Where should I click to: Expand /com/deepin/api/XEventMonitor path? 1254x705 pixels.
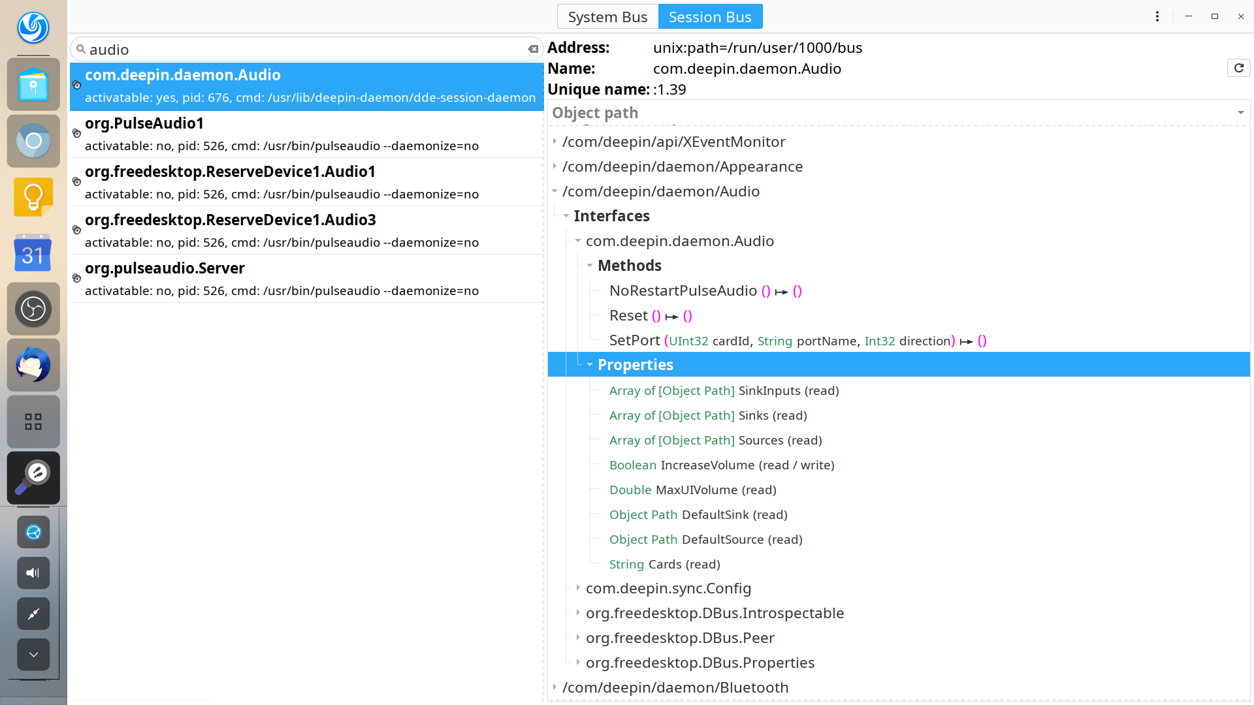(x=555, y=142)
